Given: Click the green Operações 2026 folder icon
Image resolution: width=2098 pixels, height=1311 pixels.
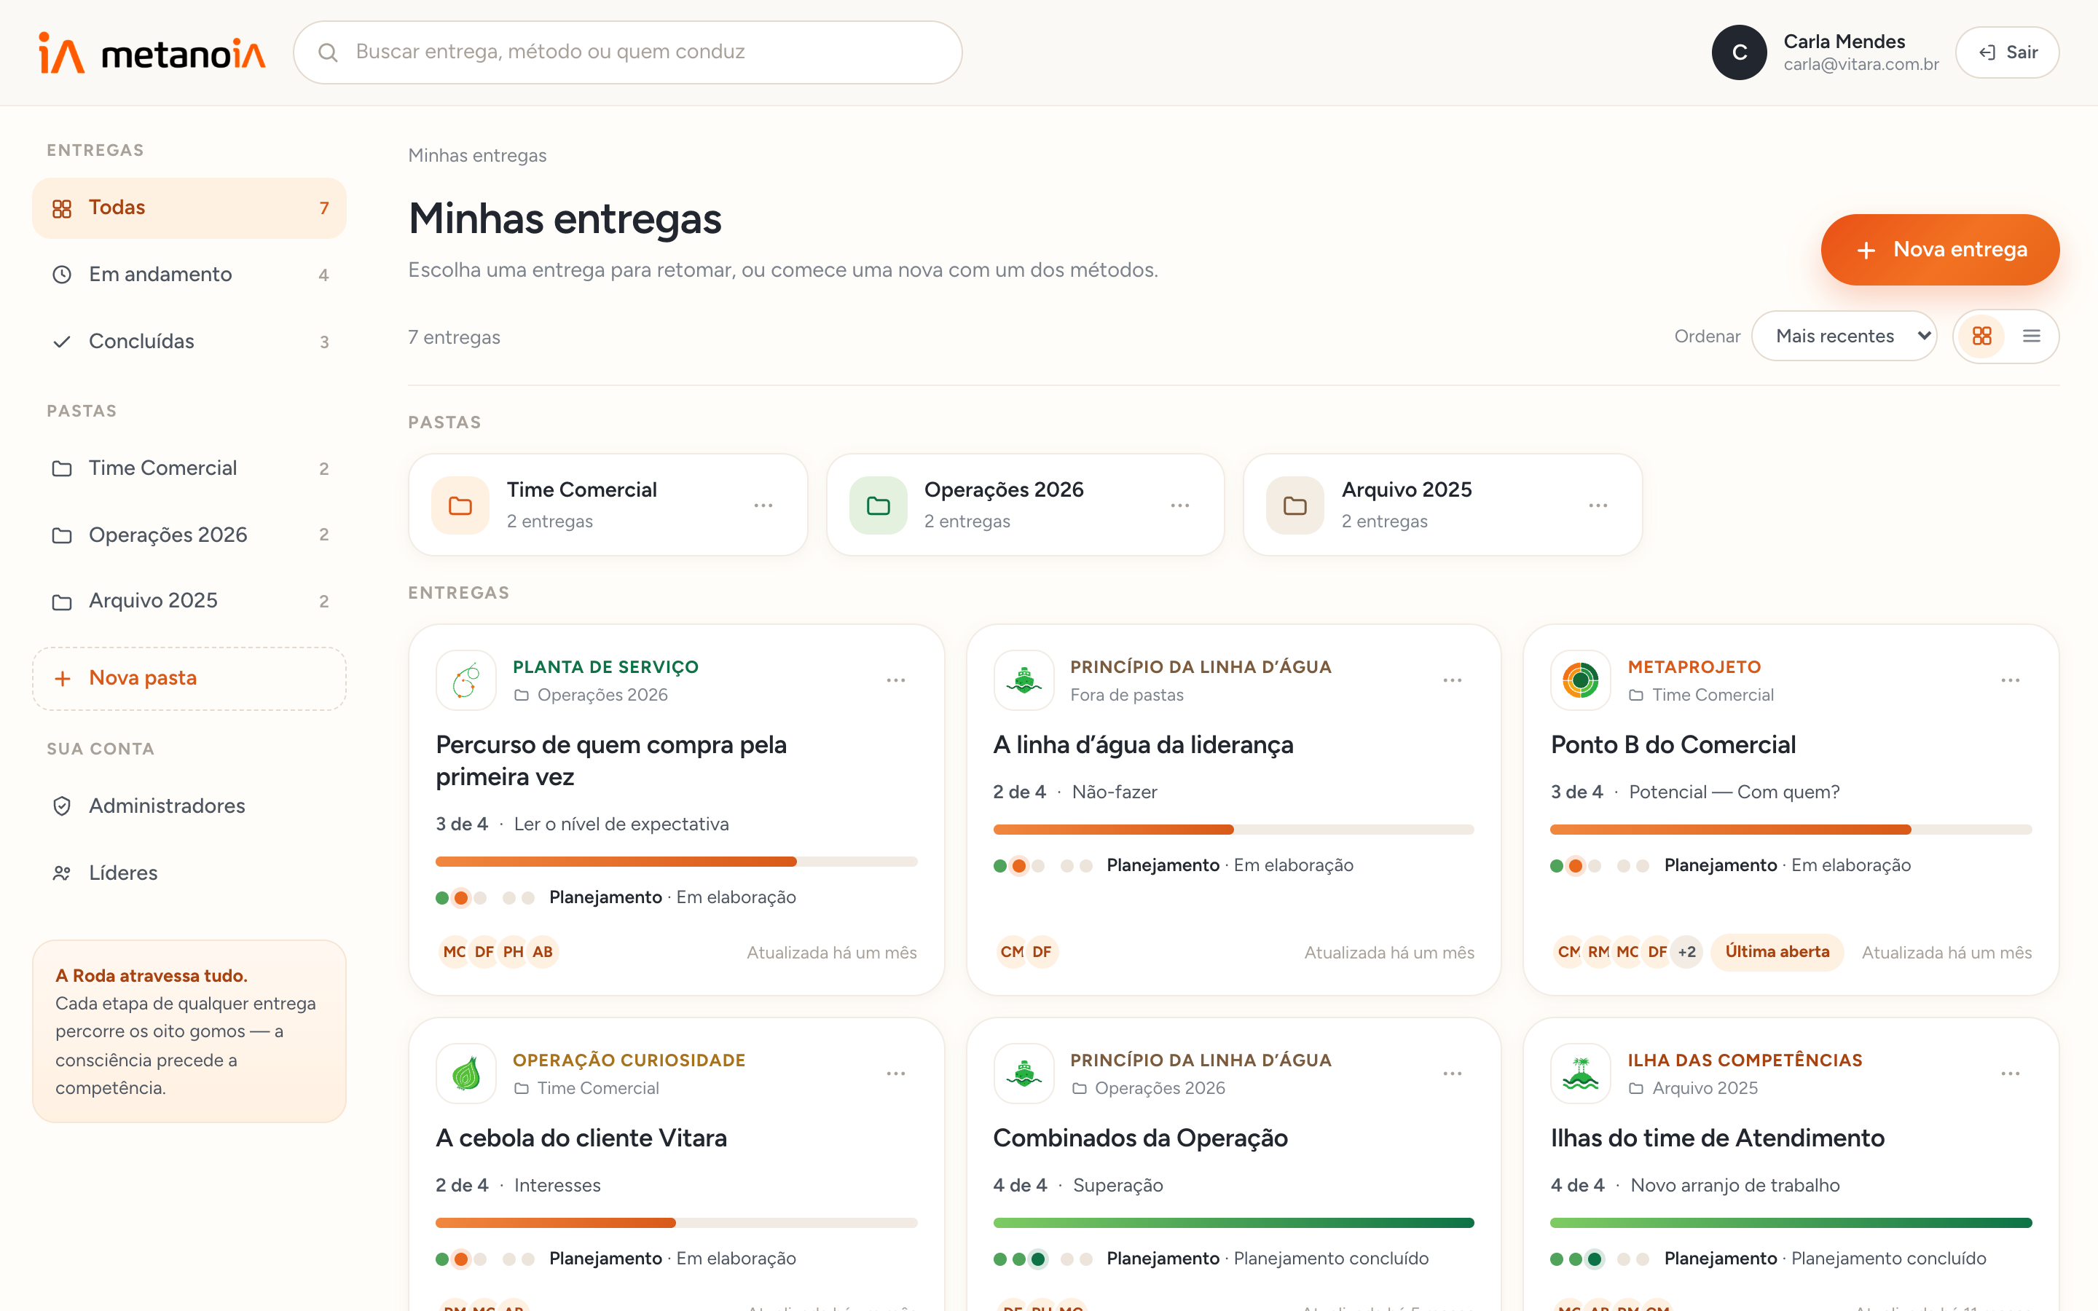Looking at the screenshot, I should coord(879,505).
